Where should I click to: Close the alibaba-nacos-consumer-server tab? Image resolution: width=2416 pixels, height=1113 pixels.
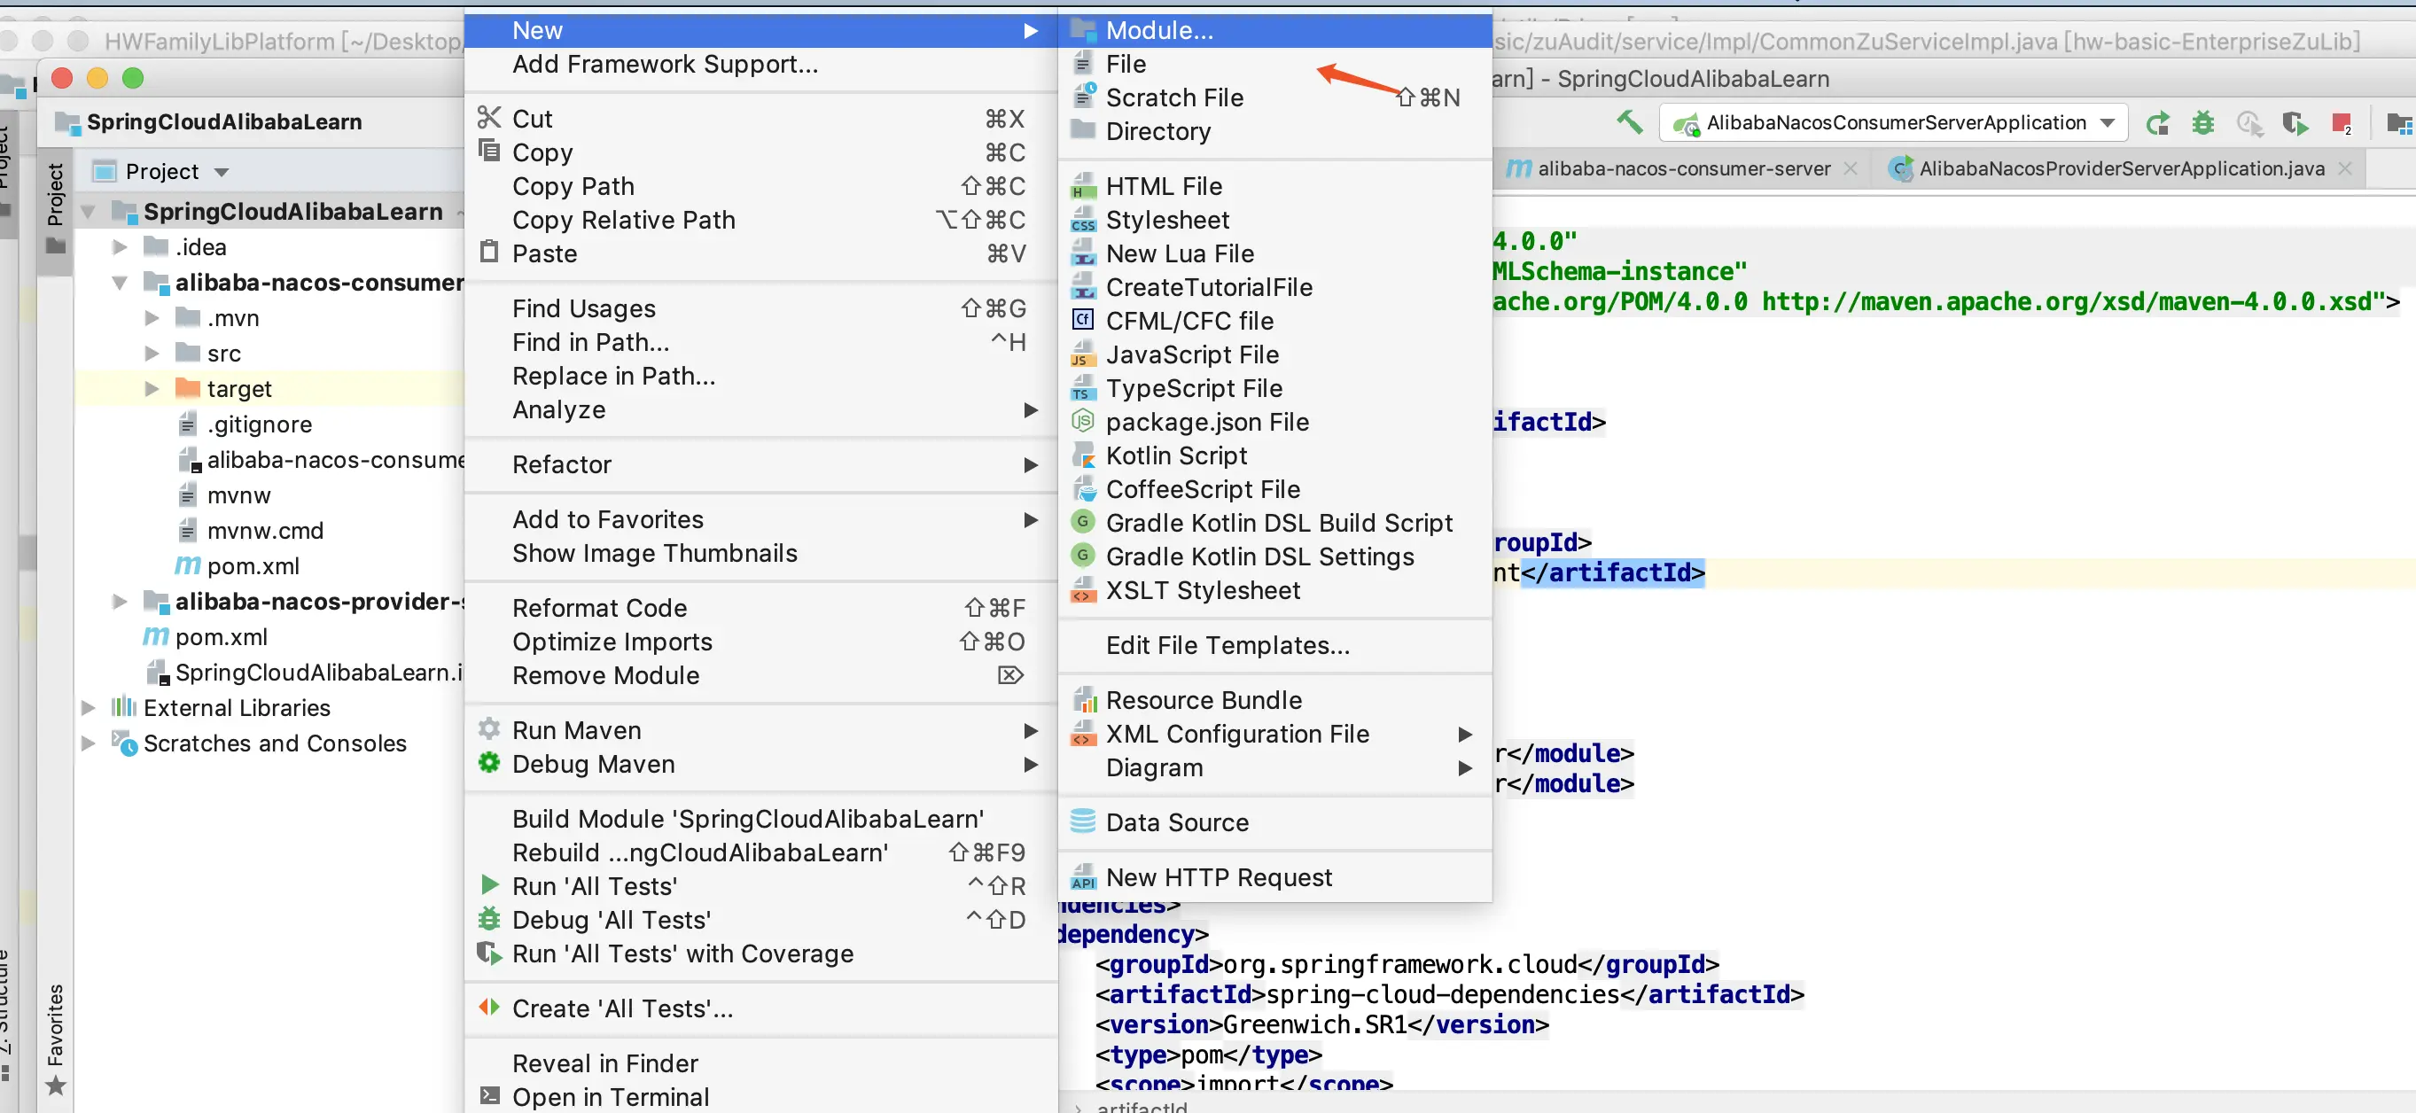(x=1850, y=168)
